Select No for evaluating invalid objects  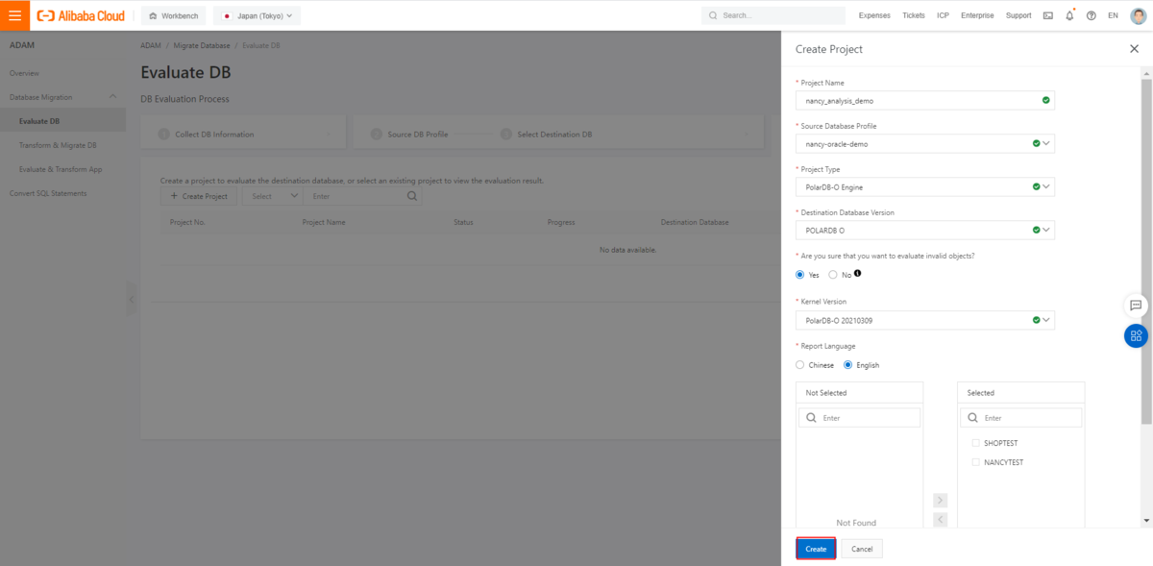[x=832, y=275]
